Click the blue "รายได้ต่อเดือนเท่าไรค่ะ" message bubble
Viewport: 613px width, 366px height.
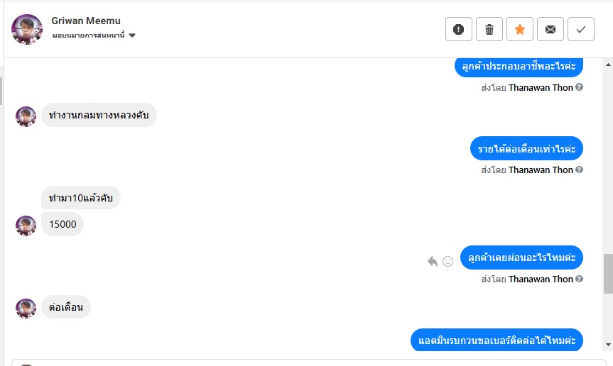pyautogui.click(x=526, y=148)
